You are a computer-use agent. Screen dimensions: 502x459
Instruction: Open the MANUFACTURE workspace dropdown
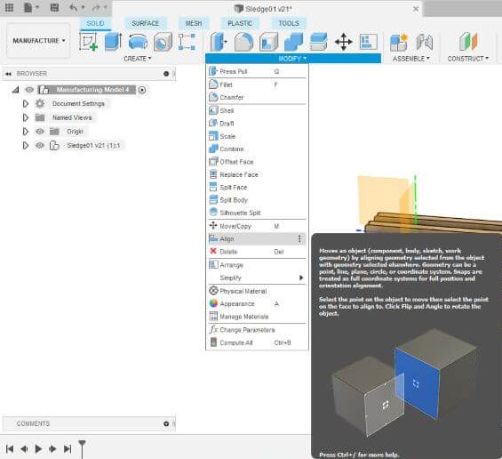click(38, 41)
